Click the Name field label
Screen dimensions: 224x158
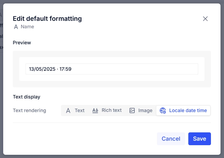[27, 27]
